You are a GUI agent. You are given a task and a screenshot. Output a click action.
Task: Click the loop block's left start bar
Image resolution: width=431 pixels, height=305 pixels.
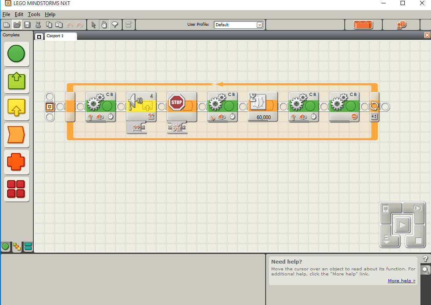point(70,106)
